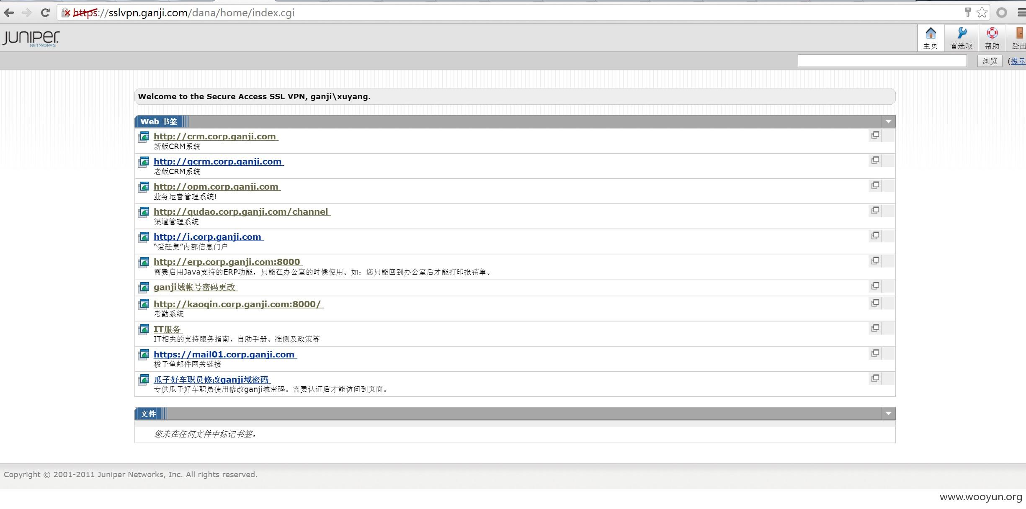Go to the 主页 home icon
The height and width of the screenshot is (509, 1026).
(x=930, y=38)
